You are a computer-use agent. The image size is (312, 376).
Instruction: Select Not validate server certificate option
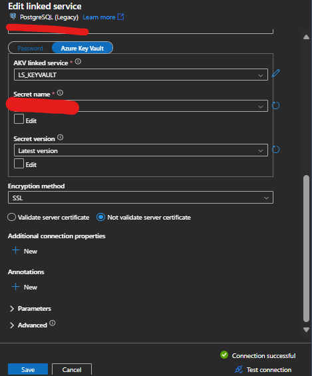(x=100, y=217)
